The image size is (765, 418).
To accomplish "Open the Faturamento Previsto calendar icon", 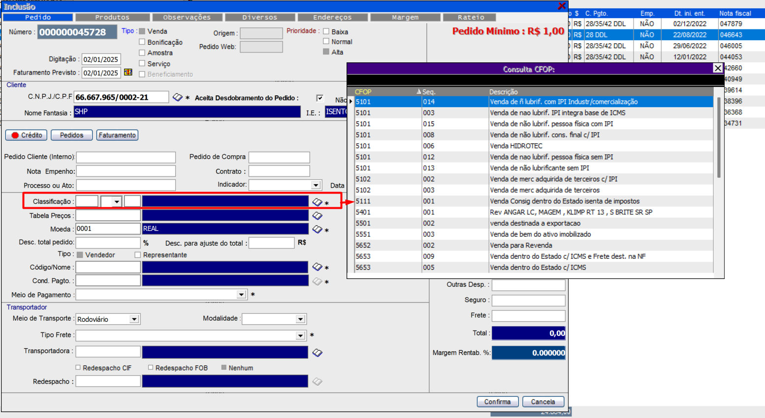I will [x=128, y=72].
